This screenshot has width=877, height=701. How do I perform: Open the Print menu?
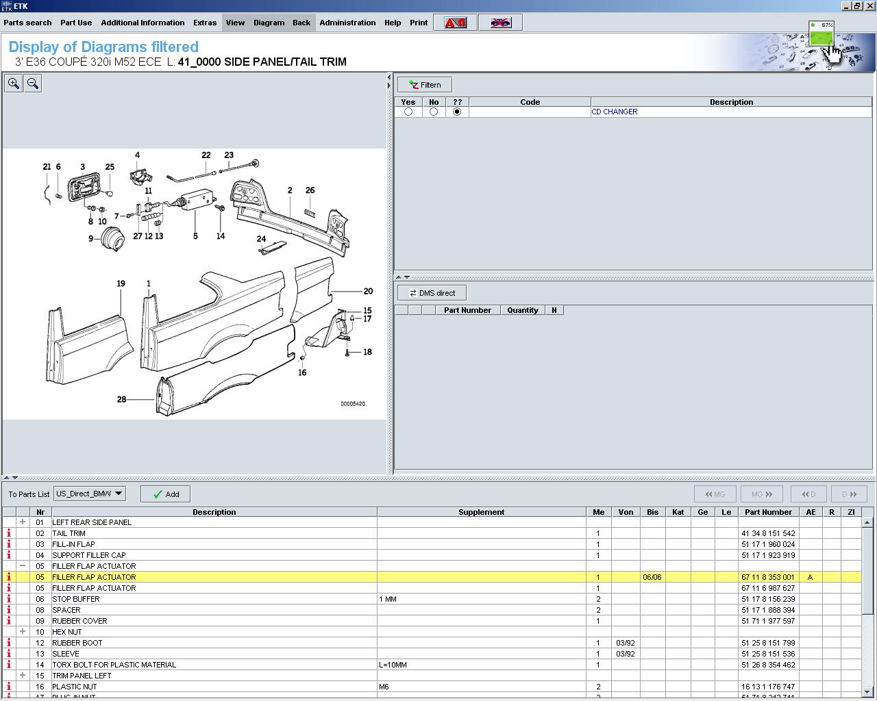(x=419, y=23)
